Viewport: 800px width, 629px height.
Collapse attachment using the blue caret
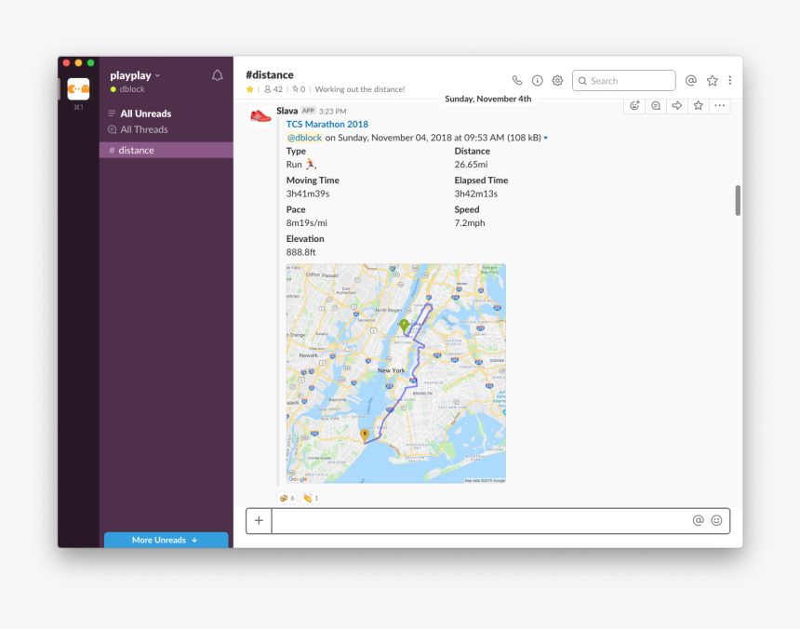(x=545, y=138)
